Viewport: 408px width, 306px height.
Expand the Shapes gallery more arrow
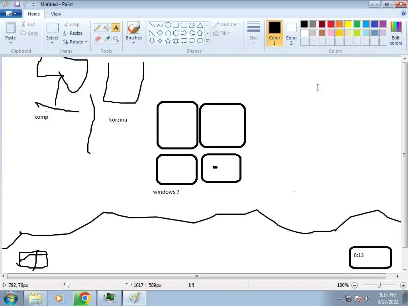(207, 41)
